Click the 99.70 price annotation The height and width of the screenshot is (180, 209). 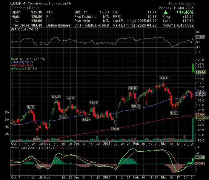tap(93, 103)
